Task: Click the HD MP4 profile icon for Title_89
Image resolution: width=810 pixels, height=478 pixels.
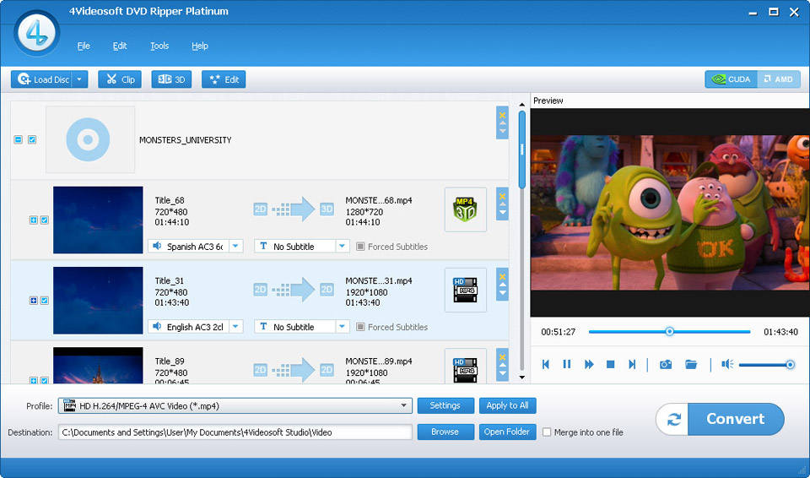Action: pos(466,367)
